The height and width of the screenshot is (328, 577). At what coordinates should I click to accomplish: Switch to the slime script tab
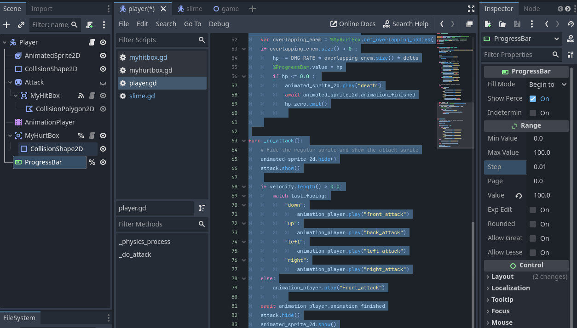(190, 9)
